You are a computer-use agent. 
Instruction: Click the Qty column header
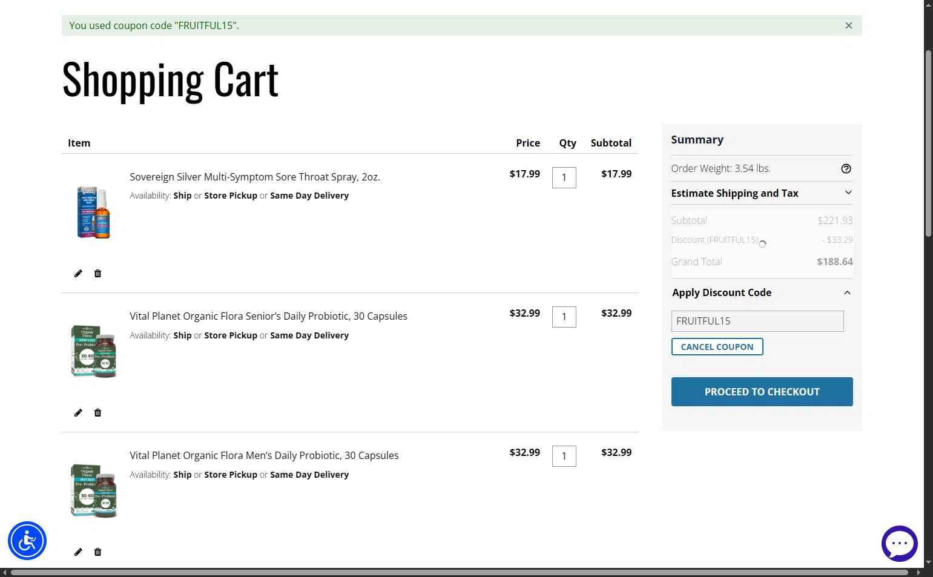(x=567, y=143)
